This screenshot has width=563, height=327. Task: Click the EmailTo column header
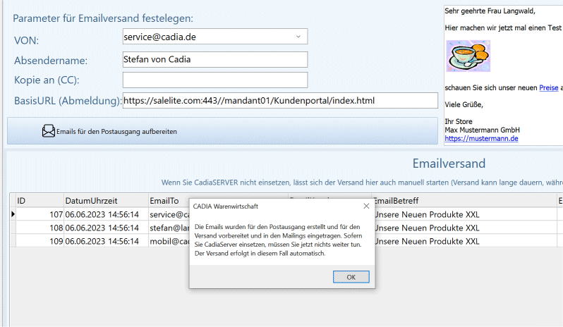pyautogui.click(x=169, y=201)
